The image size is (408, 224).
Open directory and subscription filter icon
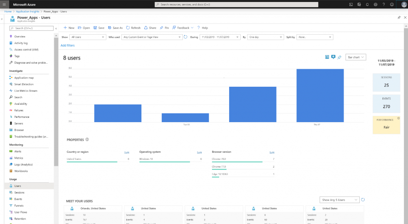(359, 4)
